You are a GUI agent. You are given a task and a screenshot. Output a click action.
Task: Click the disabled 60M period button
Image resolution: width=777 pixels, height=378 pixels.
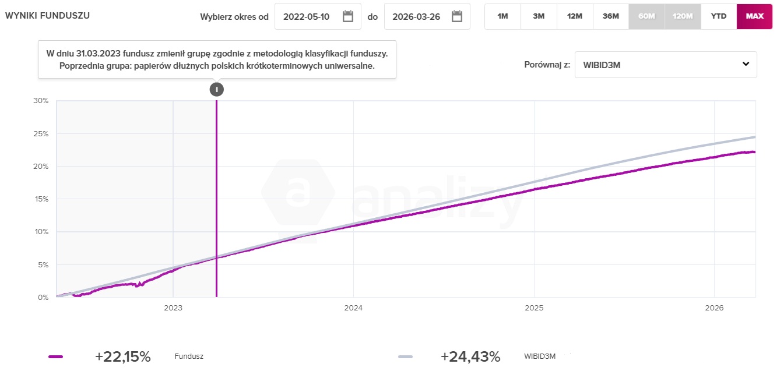coord(646,16)
